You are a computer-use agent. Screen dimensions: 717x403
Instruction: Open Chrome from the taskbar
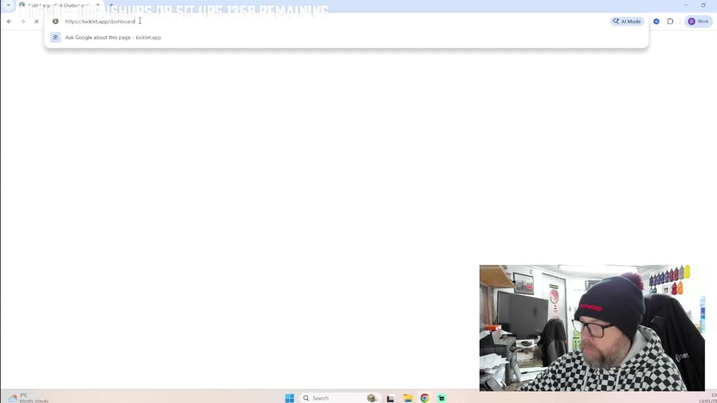(425, 398)
